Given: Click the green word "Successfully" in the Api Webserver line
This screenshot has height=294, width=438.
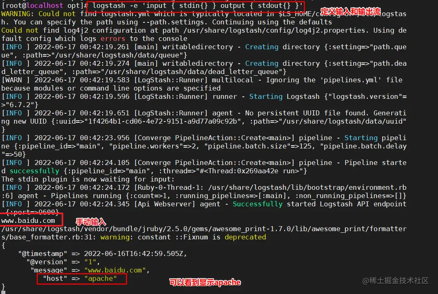Looking at the screenshot, I should click(258, 204).
